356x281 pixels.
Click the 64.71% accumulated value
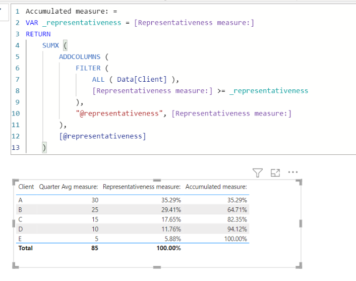point(237,210)
